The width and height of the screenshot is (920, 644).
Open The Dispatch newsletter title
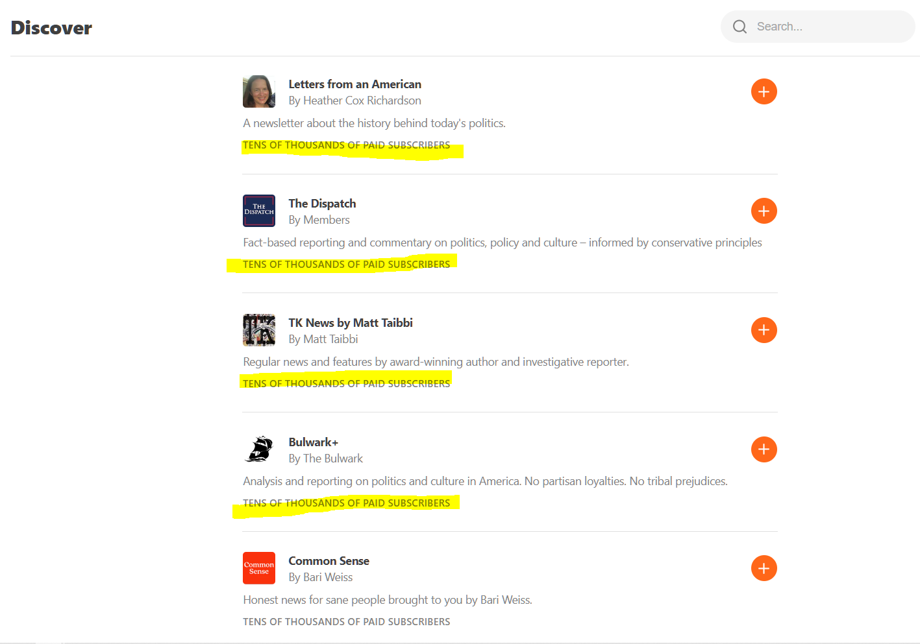[x=322, y=204]
